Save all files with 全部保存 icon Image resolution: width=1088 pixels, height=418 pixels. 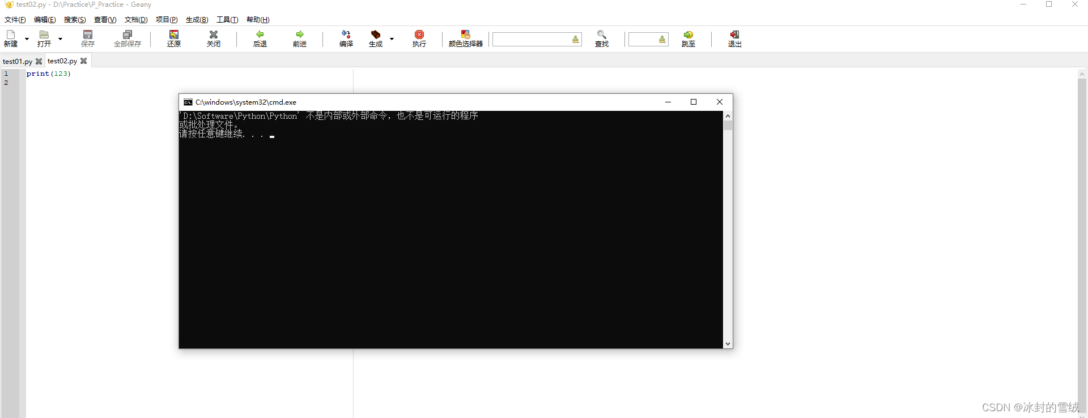(127, 38)
